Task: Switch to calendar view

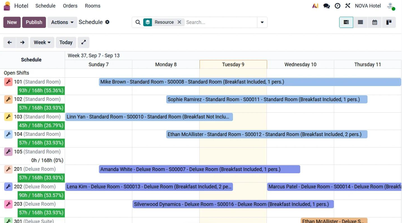Action: [375, 22]
